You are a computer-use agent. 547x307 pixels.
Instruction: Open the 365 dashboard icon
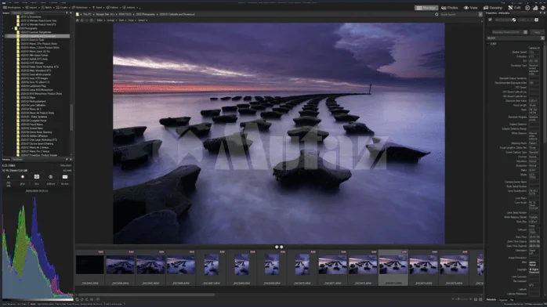click(x=527, y=8)
